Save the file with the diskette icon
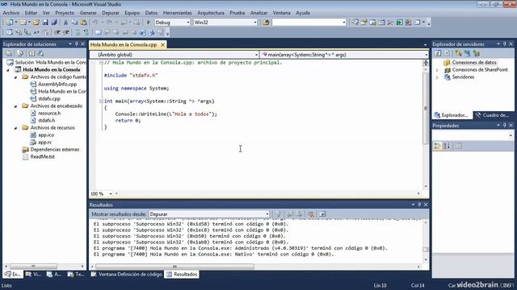The height and width of the screenshot is (290, 517). 45,23
